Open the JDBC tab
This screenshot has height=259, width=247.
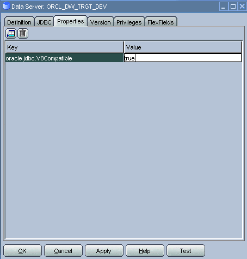[x=44, y=22]
